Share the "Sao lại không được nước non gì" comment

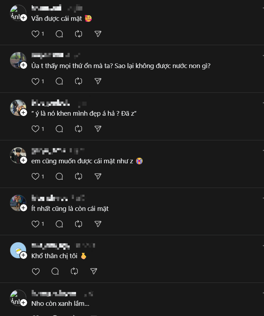point(98,81)
